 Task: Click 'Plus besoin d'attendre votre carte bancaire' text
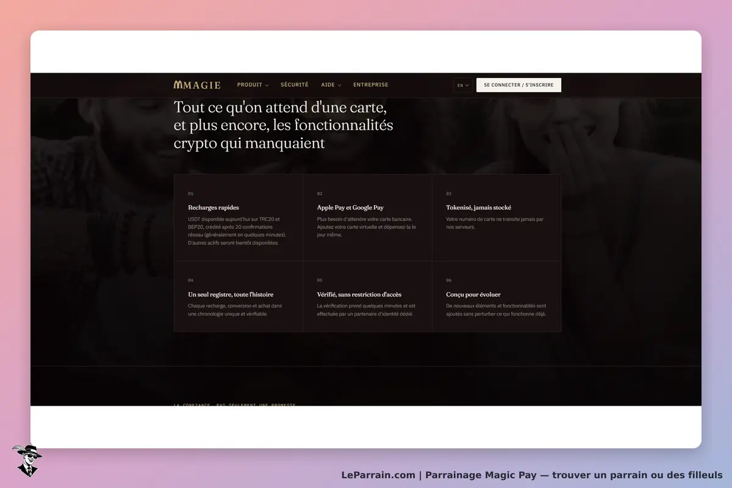pos(367,227)
